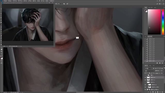Open the first (File) menu in menu bar
This screenshot has width=165, height=93.
[x=5, y=1]
